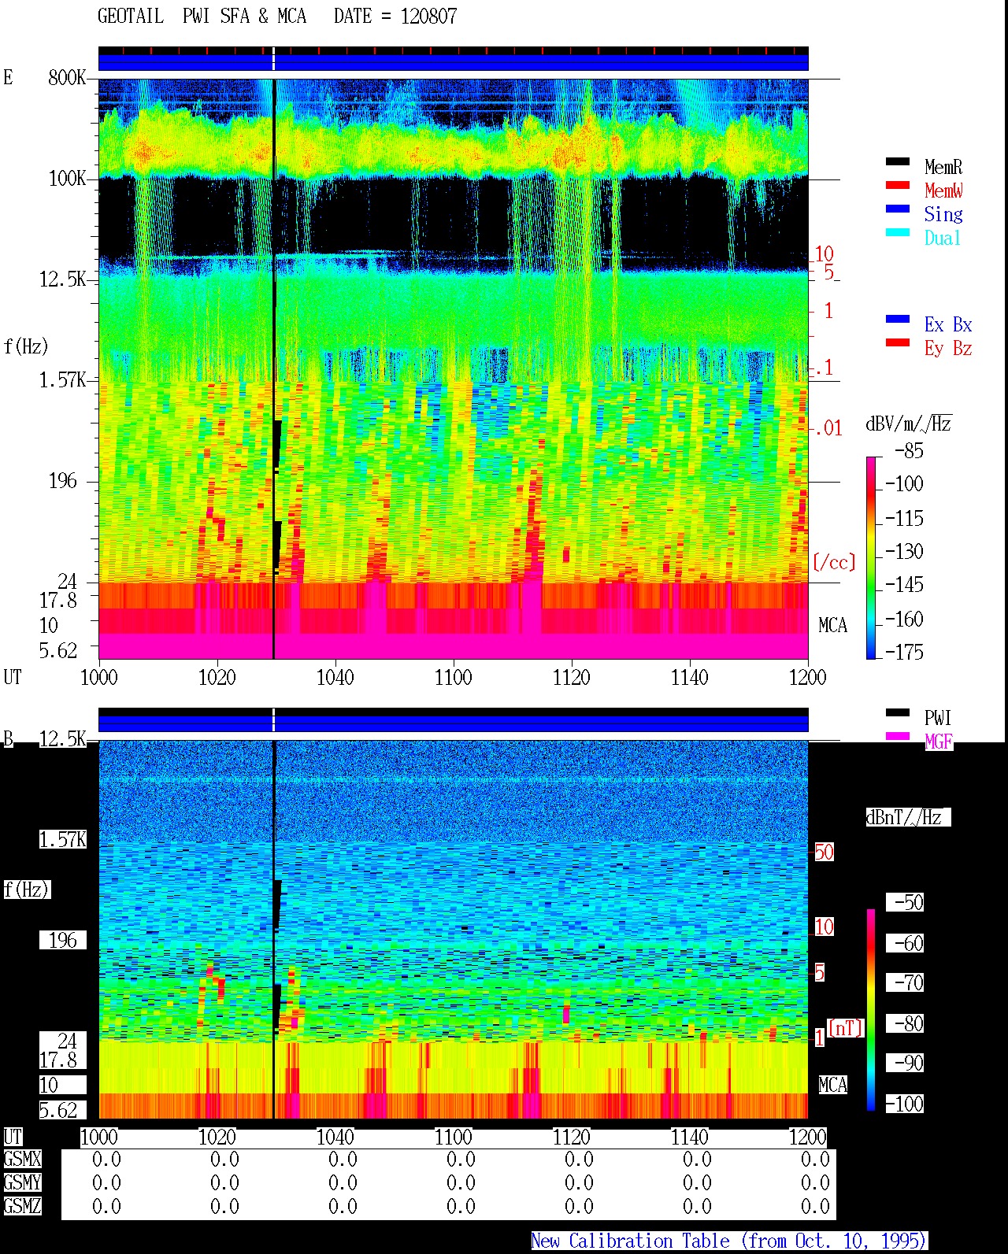The height and width of the screenshot is (1254, 1008).
Task: Click the black PWI legend swatch
Action: click(x=898, y=712)
